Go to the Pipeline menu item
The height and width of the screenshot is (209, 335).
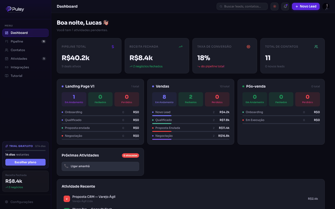(x=25, y=42)
